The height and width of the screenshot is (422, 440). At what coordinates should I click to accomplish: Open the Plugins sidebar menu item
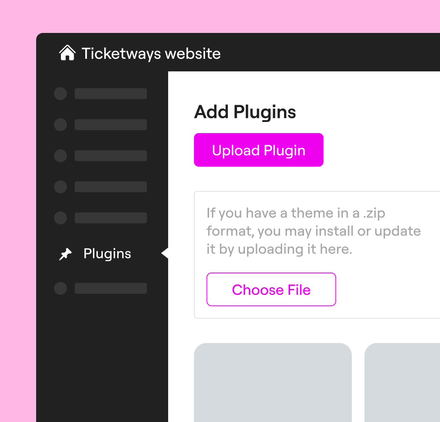107,254
